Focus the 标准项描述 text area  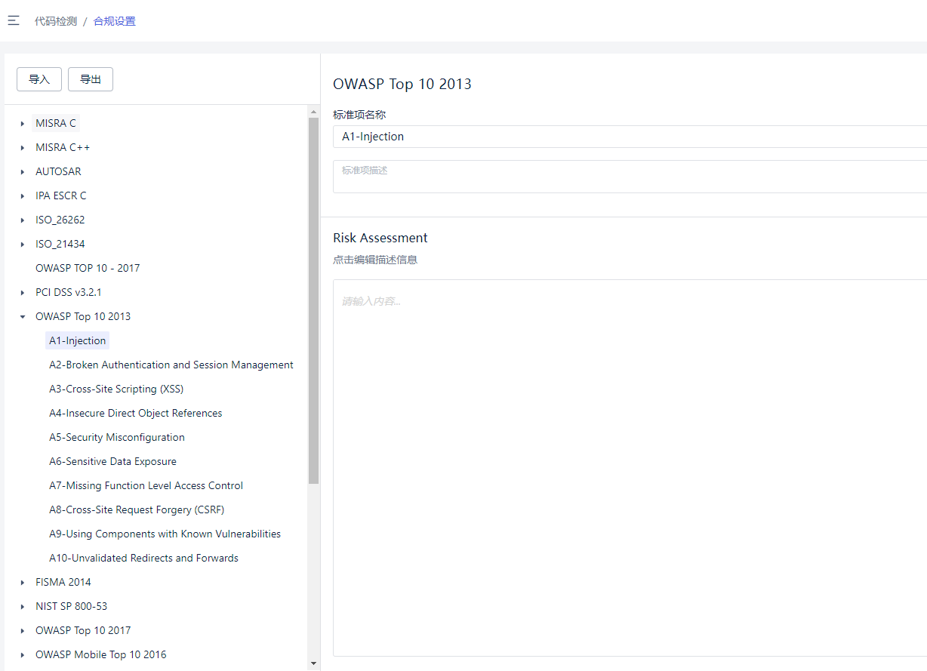[x=630, y=177]
